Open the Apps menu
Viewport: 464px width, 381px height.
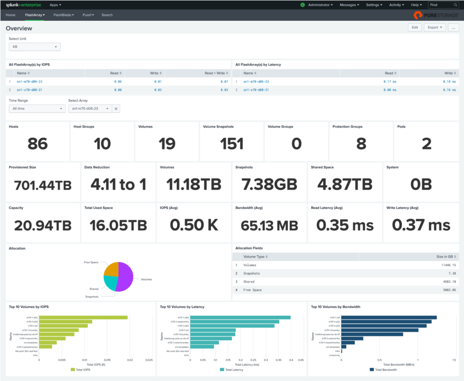coord(55,5)
